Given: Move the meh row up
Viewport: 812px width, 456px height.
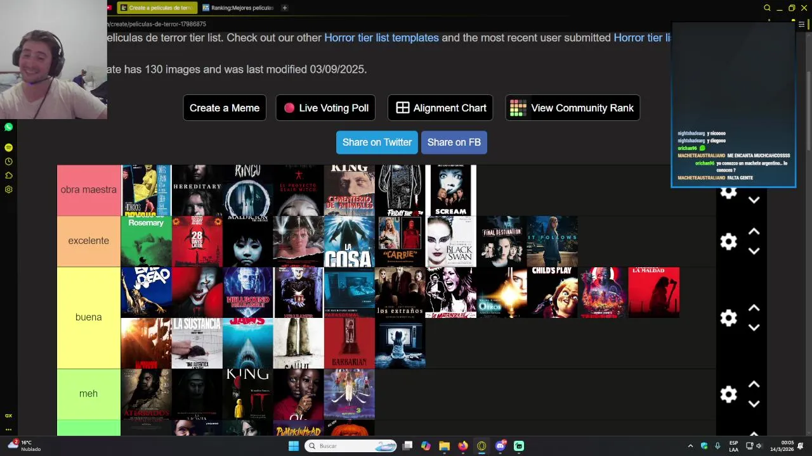Looking at the screenshot, I should click(754, 385).
